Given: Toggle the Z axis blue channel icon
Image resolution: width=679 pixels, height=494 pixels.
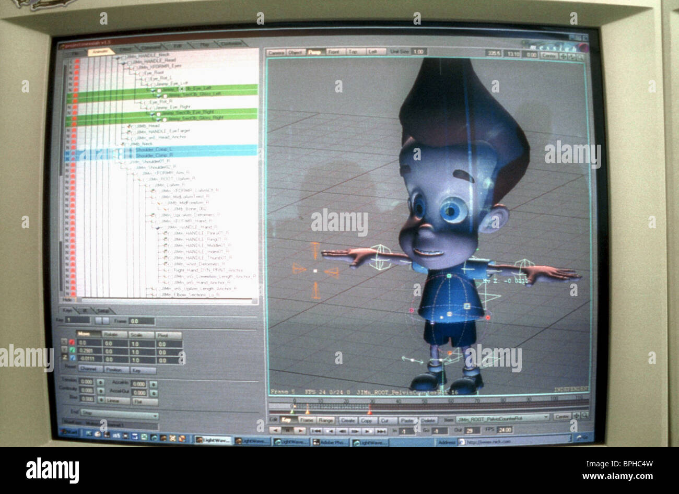Looking at the screenshot, I should pos(72,358).
